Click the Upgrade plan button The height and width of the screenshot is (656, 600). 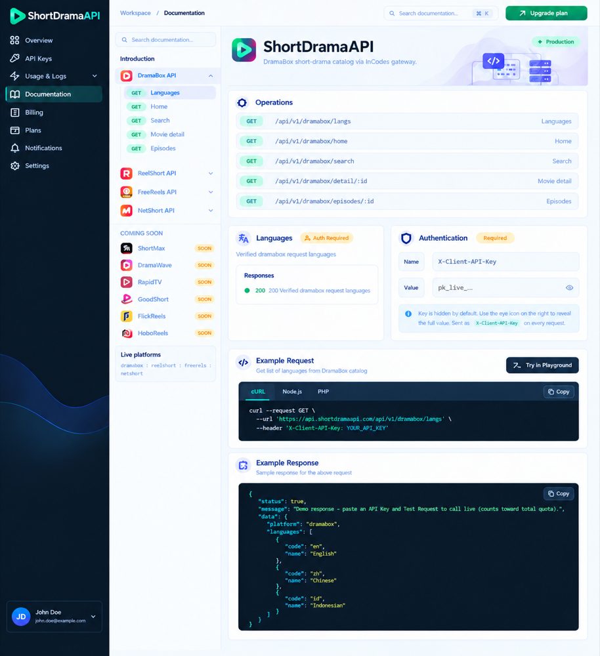click(546, 13)
